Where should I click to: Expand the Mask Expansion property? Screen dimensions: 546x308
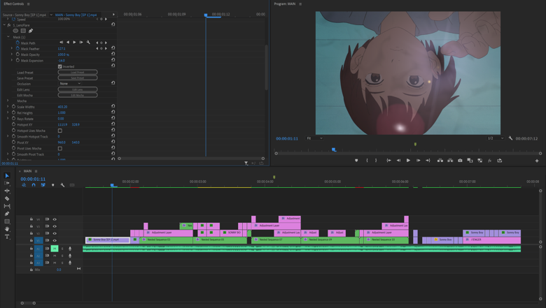[x=12, y=60]
